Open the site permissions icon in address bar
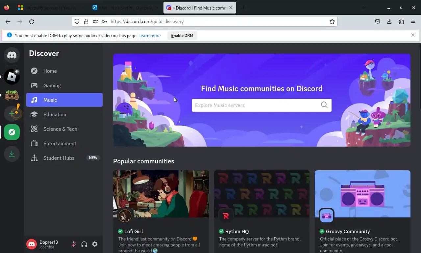Screen dimensions: 421x253 point(95,21)
